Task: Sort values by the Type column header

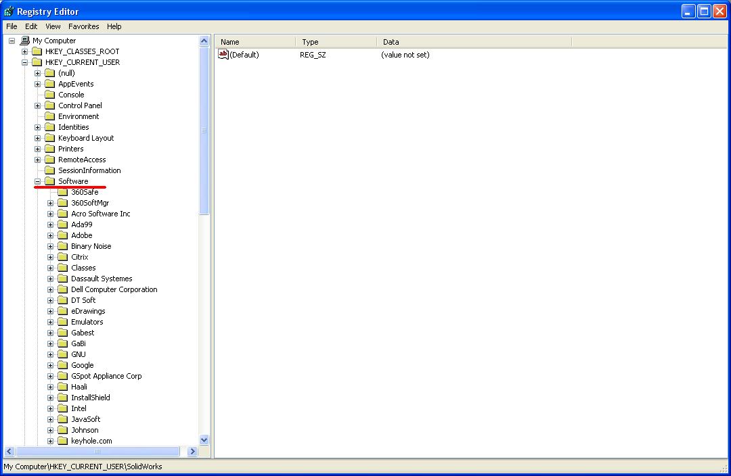Action: point(336,42)
